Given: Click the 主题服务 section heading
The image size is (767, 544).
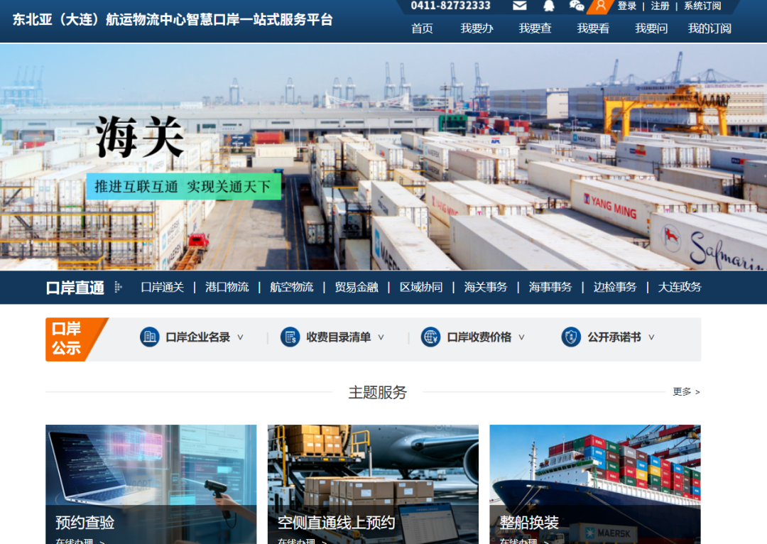Looking at the screenshot, I should [377, 392].
